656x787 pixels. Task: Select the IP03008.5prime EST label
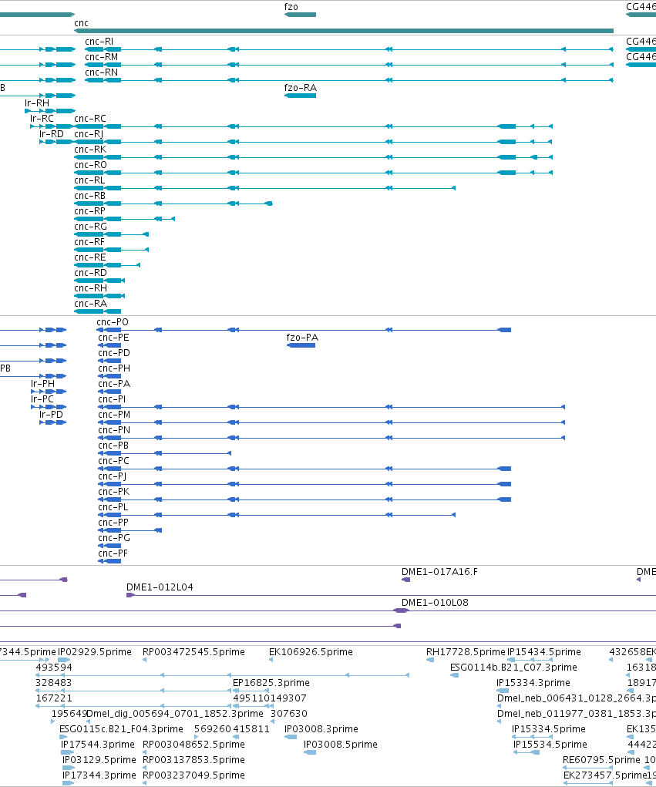click(340, 745)
